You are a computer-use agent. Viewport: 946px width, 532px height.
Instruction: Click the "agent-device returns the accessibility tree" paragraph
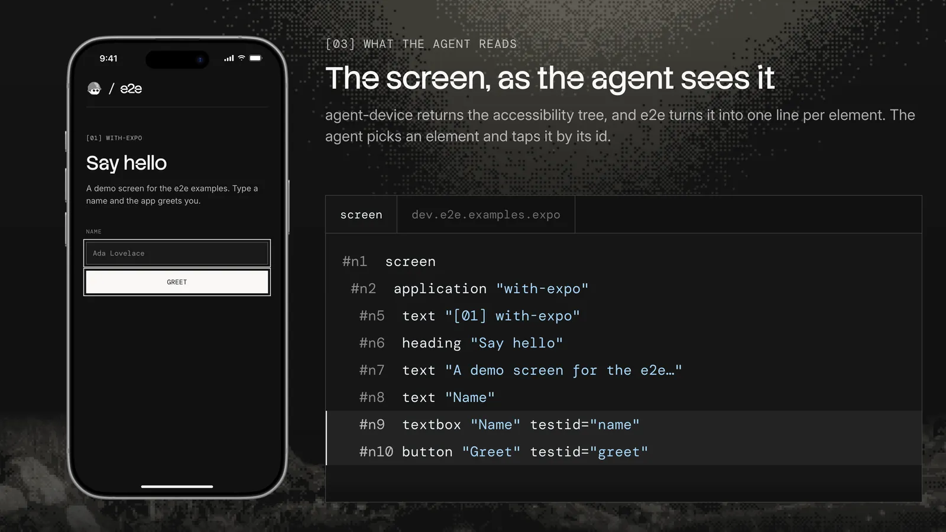[x=620, y=125]
